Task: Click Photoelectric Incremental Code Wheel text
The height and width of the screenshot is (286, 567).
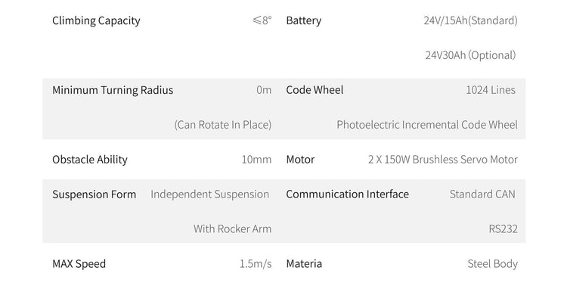Action: point(427,125)
